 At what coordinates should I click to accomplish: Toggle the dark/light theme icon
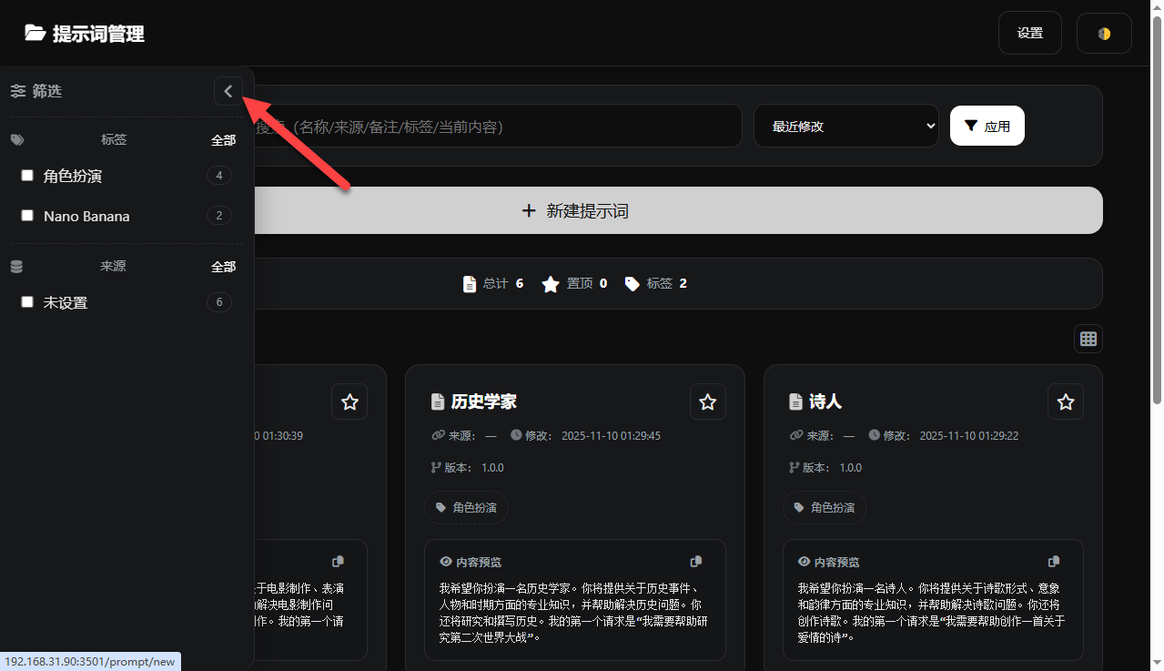click(1103, 33)
